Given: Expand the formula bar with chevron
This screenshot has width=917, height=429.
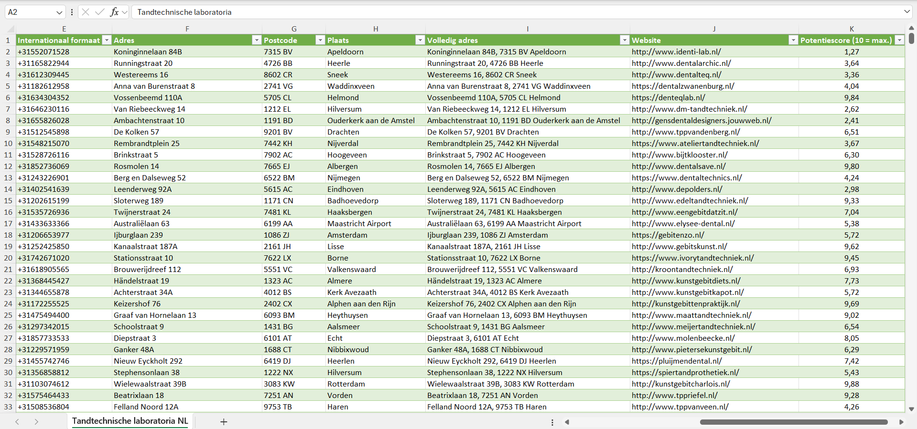Looking at the screenshot, I should (x=906, y=12).
